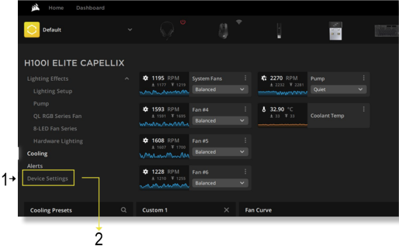
Task: Expand the Default profile dropdown chevron
Action: click(x=130, y=30)
